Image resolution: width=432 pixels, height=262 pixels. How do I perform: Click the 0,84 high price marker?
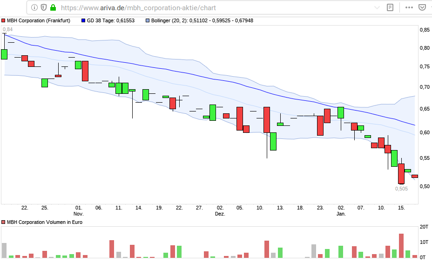7,30
